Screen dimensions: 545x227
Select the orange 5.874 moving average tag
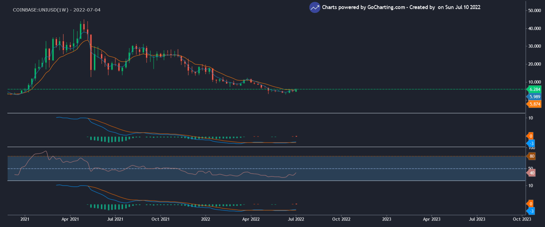click(534, 104)
